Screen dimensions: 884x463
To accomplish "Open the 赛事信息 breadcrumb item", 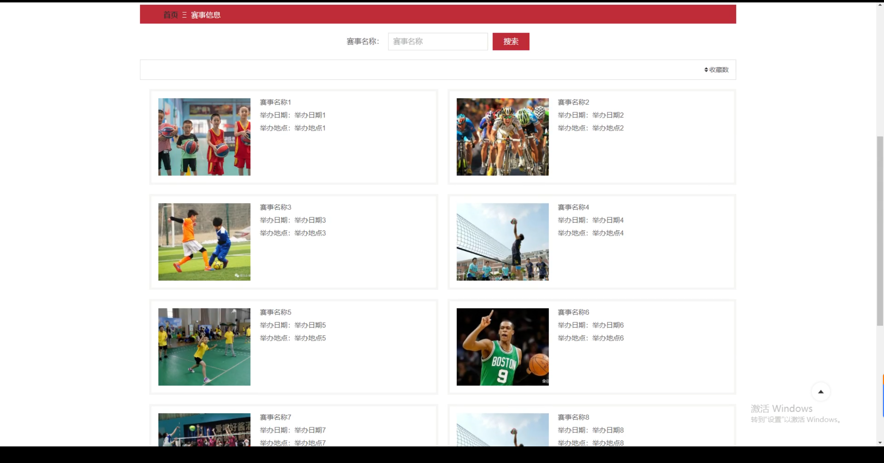I will (x=205, y=15).
